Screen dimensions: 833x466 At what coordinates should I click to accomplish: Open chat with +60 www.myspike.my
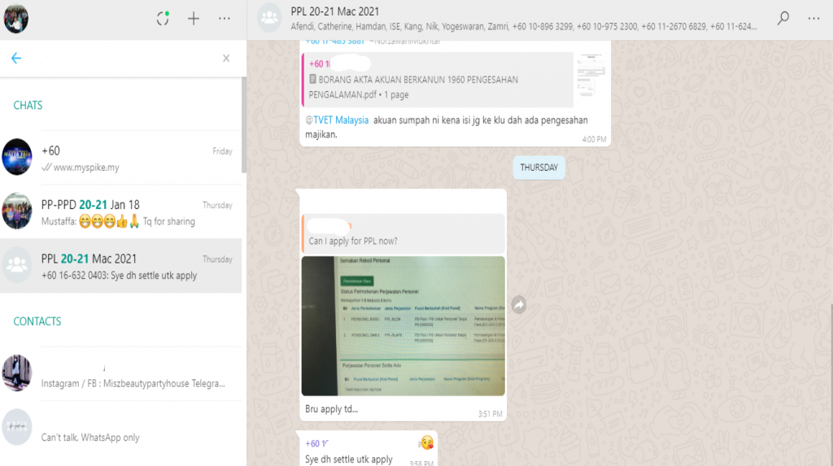pos(121,158)
